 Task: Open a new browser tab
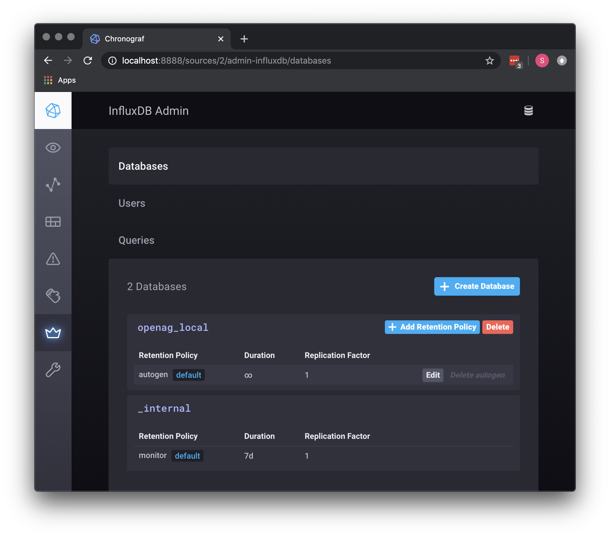click(244, 39)
